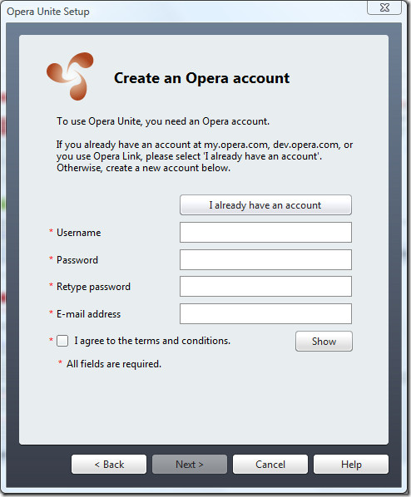
Task: Open Help for the setup dialog
Action: 351,465
